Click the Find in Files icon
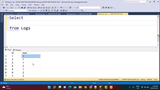 77,8
